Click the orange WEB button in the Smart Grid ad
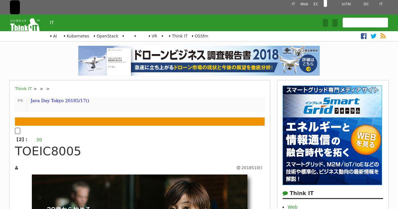 point(366,140)
